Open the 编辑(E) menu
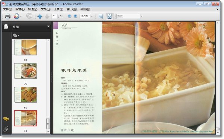The image size is (224, 139). coord(20,9)
